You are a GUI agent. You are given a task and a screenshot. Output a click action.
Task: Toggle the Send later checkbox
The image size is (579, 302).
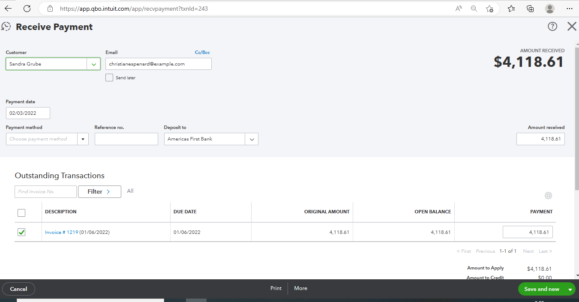[109, 78]
